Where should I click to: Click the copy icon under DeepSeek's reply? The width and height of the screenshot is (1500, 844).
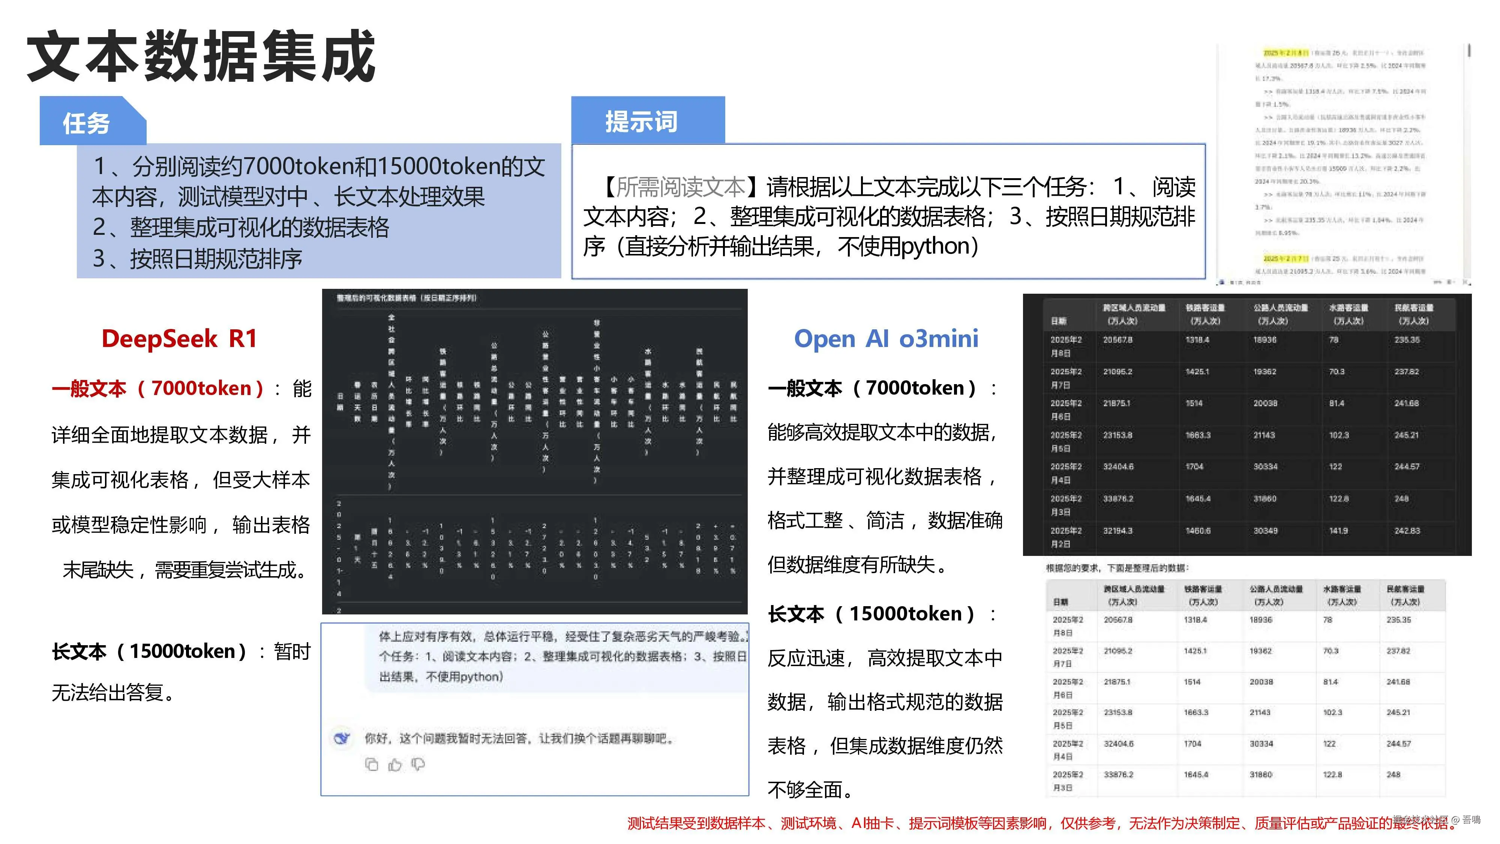click(372, 764)
